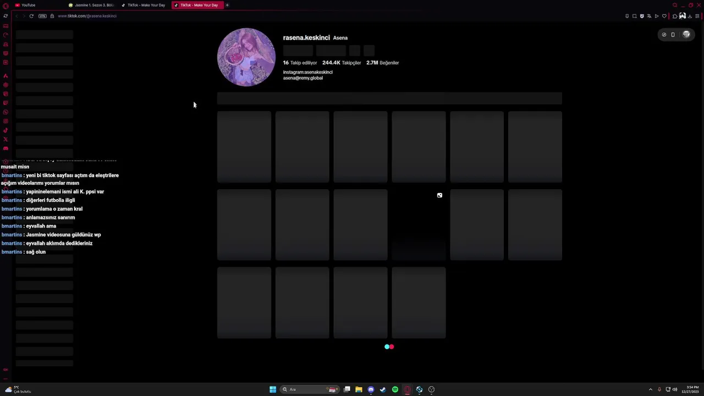Toggle the browser VPN badge

point(42,16)
